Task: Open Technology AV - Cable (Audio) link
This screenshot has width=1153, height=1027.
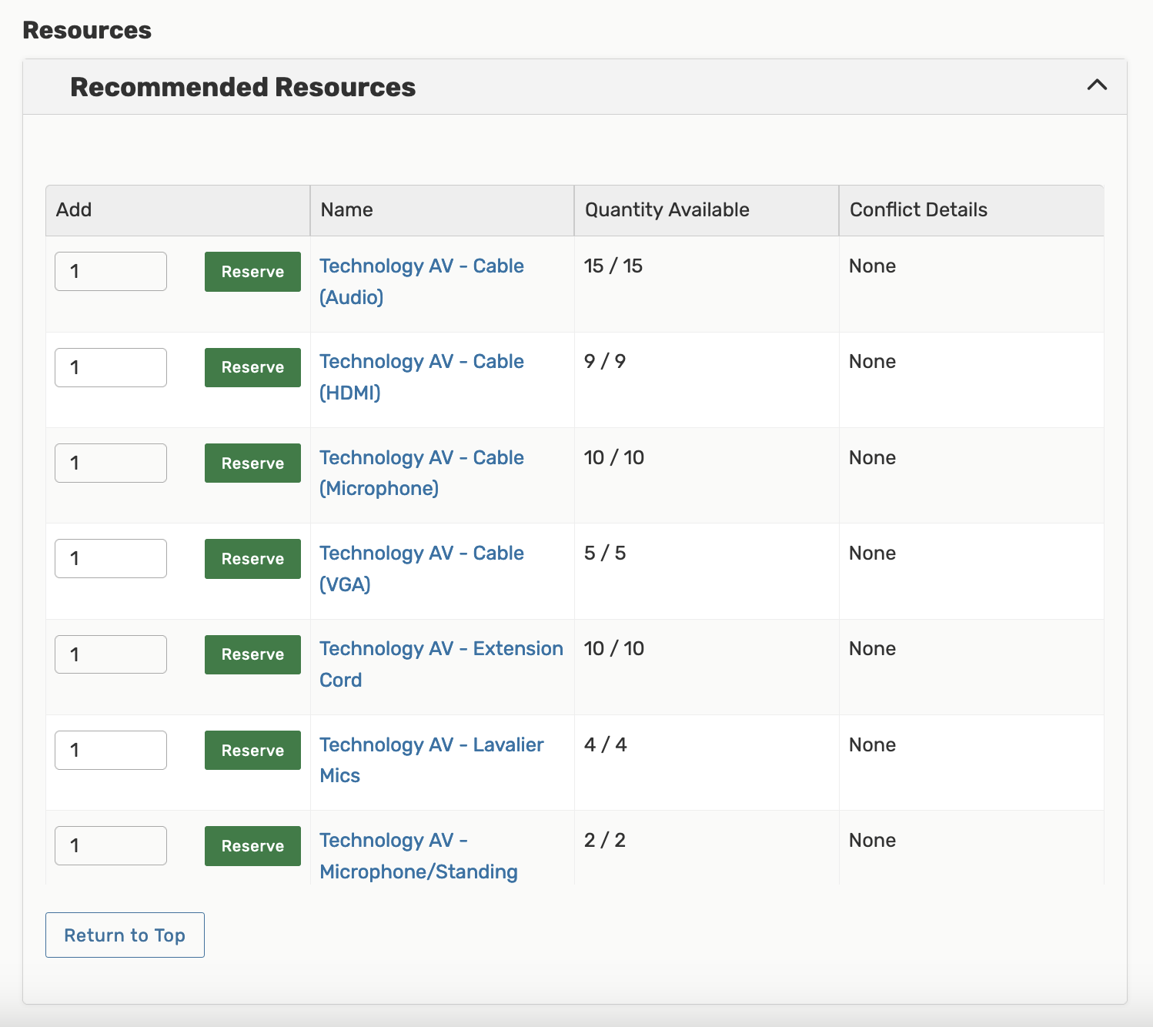Action: click(421, 266)
